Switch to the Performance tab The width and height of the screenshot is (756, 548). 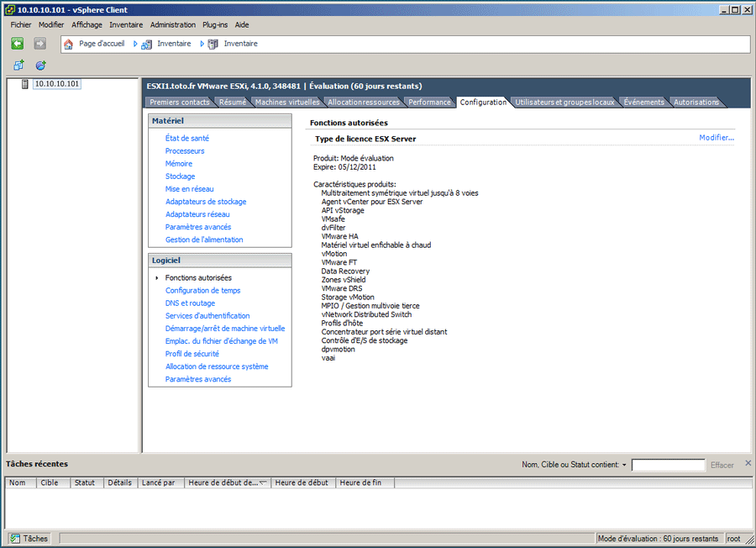[429, 103]
